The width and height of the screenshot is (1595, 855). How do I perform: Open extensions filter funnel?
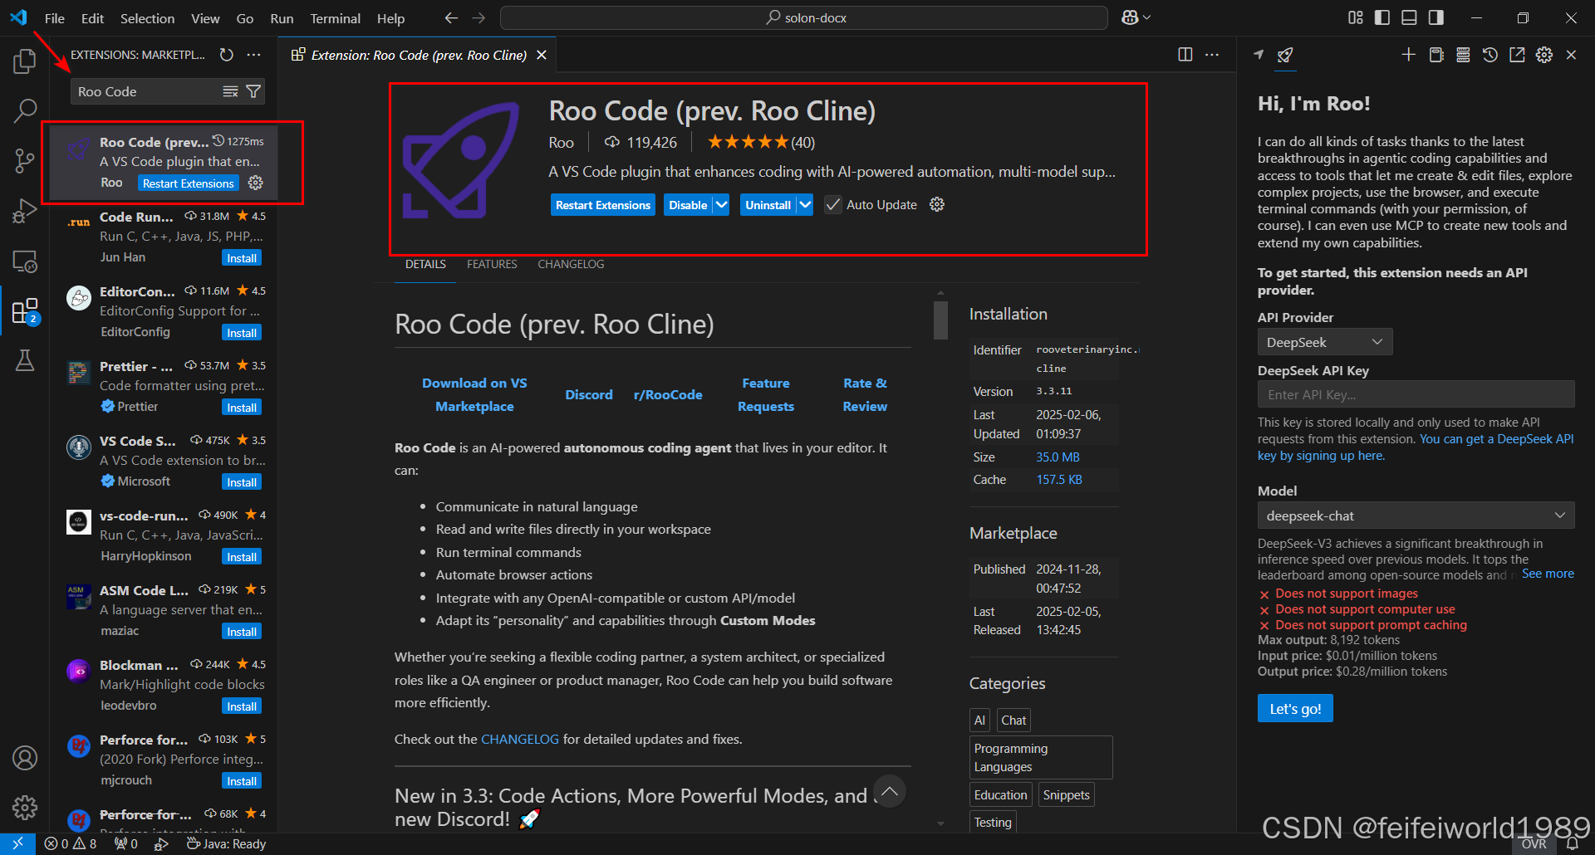[253, 91]
